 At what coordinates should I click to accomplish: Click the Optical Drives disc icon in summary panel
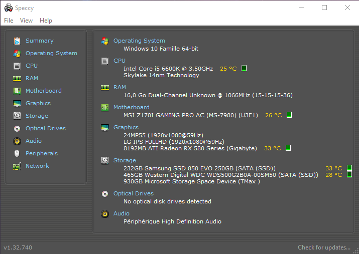[105, 194]
